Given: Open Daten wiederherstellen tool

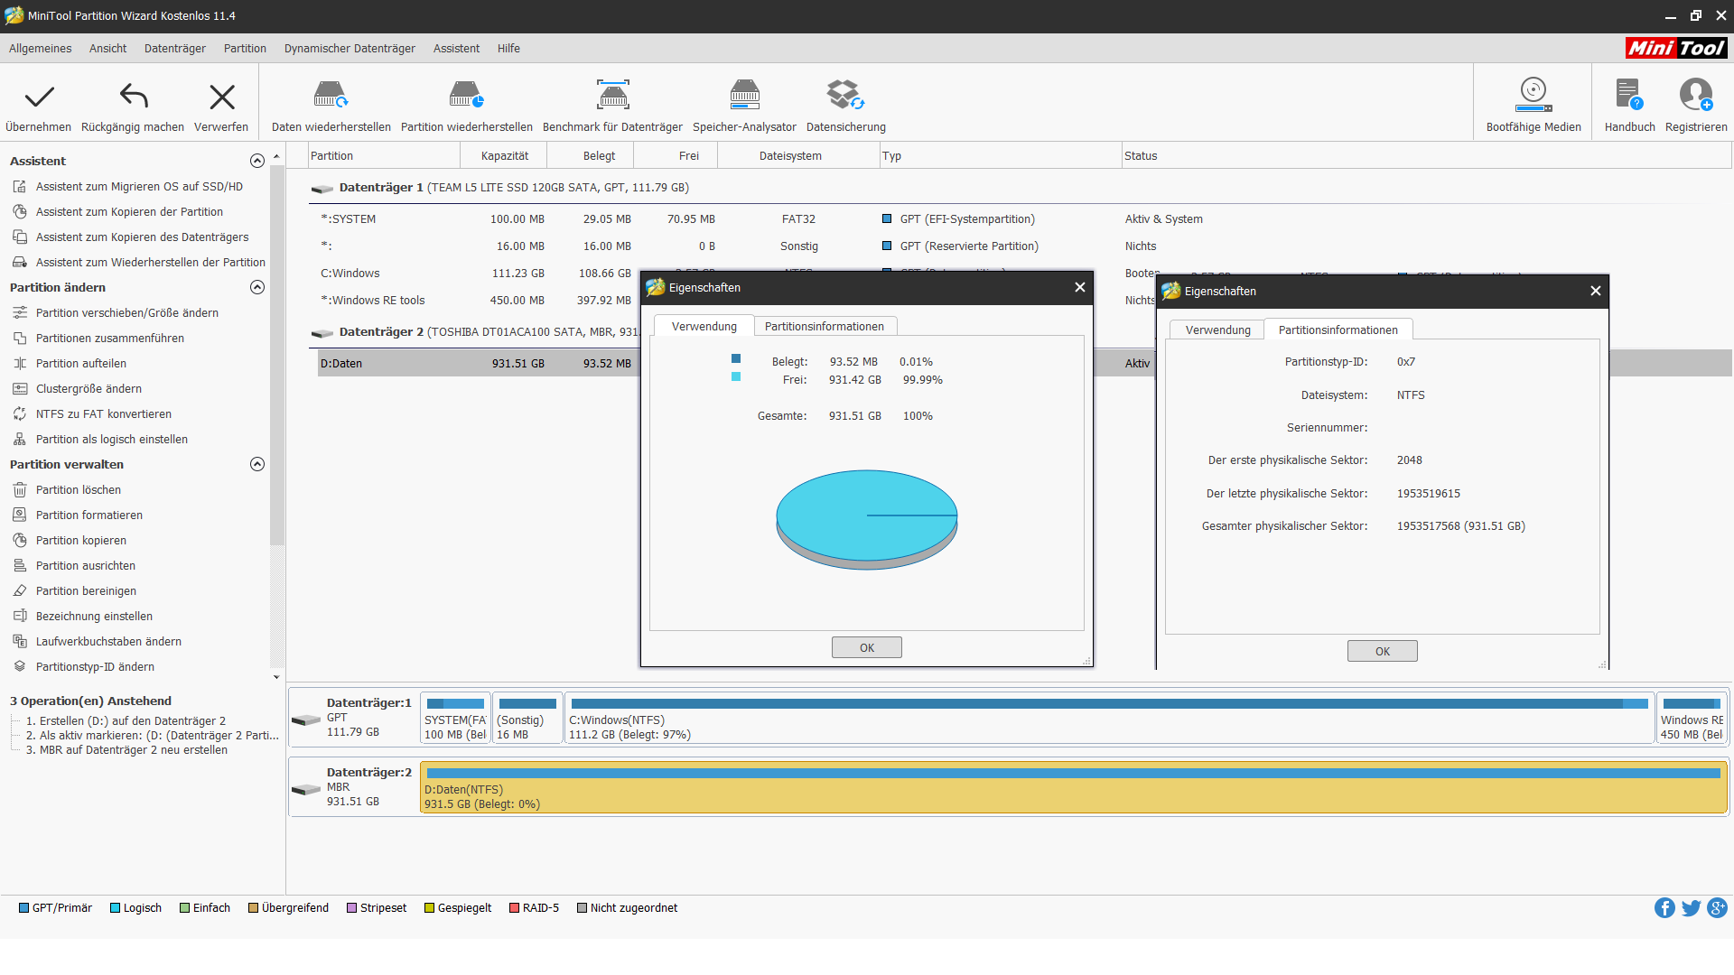Looking at the screenshot, I should coord(331,95).
